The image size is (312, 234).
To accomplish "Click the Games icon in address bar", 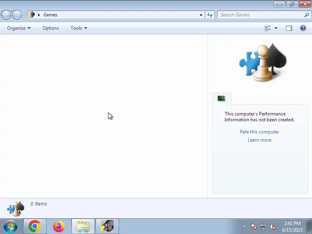I will 32,14.
